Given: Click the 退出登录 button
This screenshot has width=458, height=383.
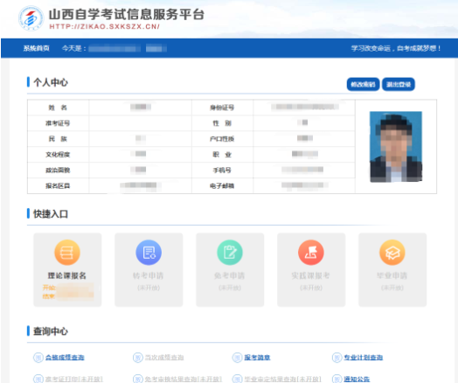Looking at the screenshot, I should point(399,85).
